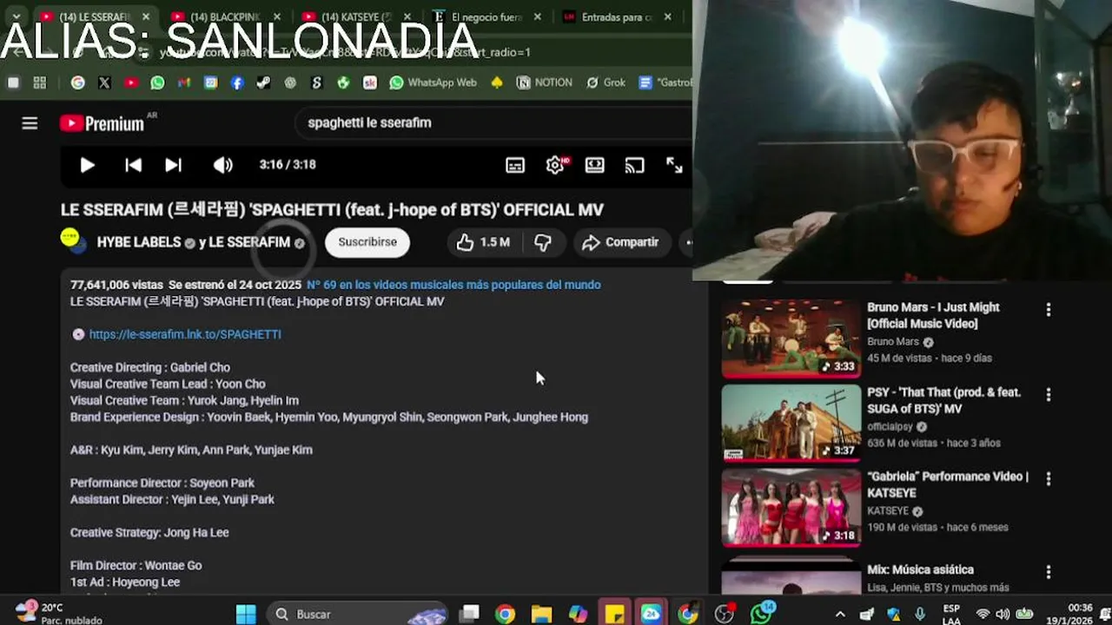Cast video to a TV device
The image size is (1112, 625).
click(x=635, y=165)
